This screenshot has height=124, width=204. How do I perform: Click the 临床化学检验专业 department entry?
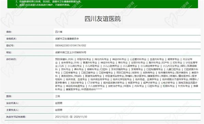(x=122, y=79)
